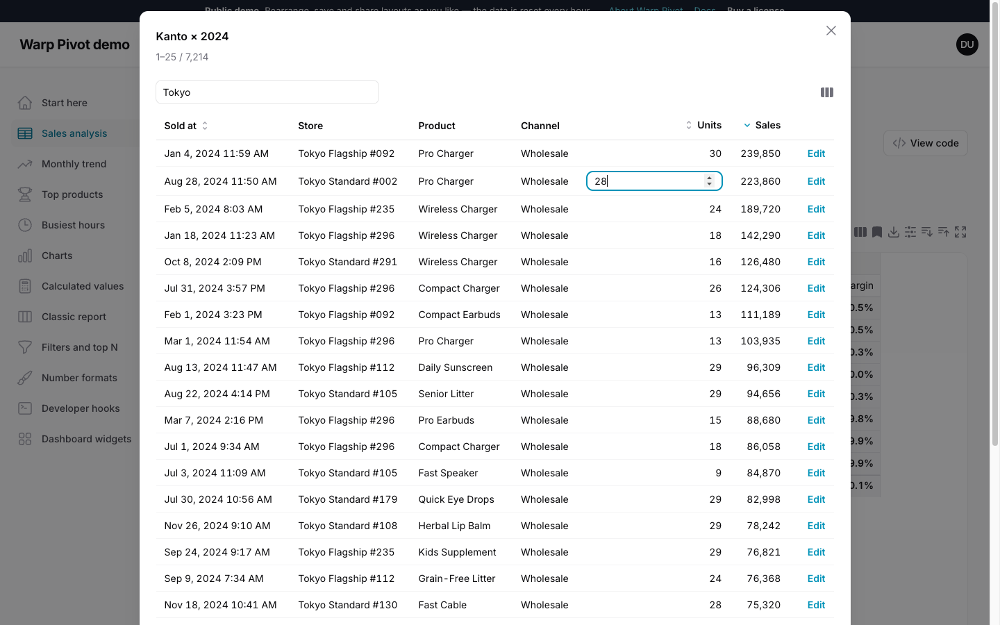This screenshot has width=1000, height=625.
Task: Open the sliders settings icon in pivot toolbar
Action: pyautogui.click(x=910, y=232)
